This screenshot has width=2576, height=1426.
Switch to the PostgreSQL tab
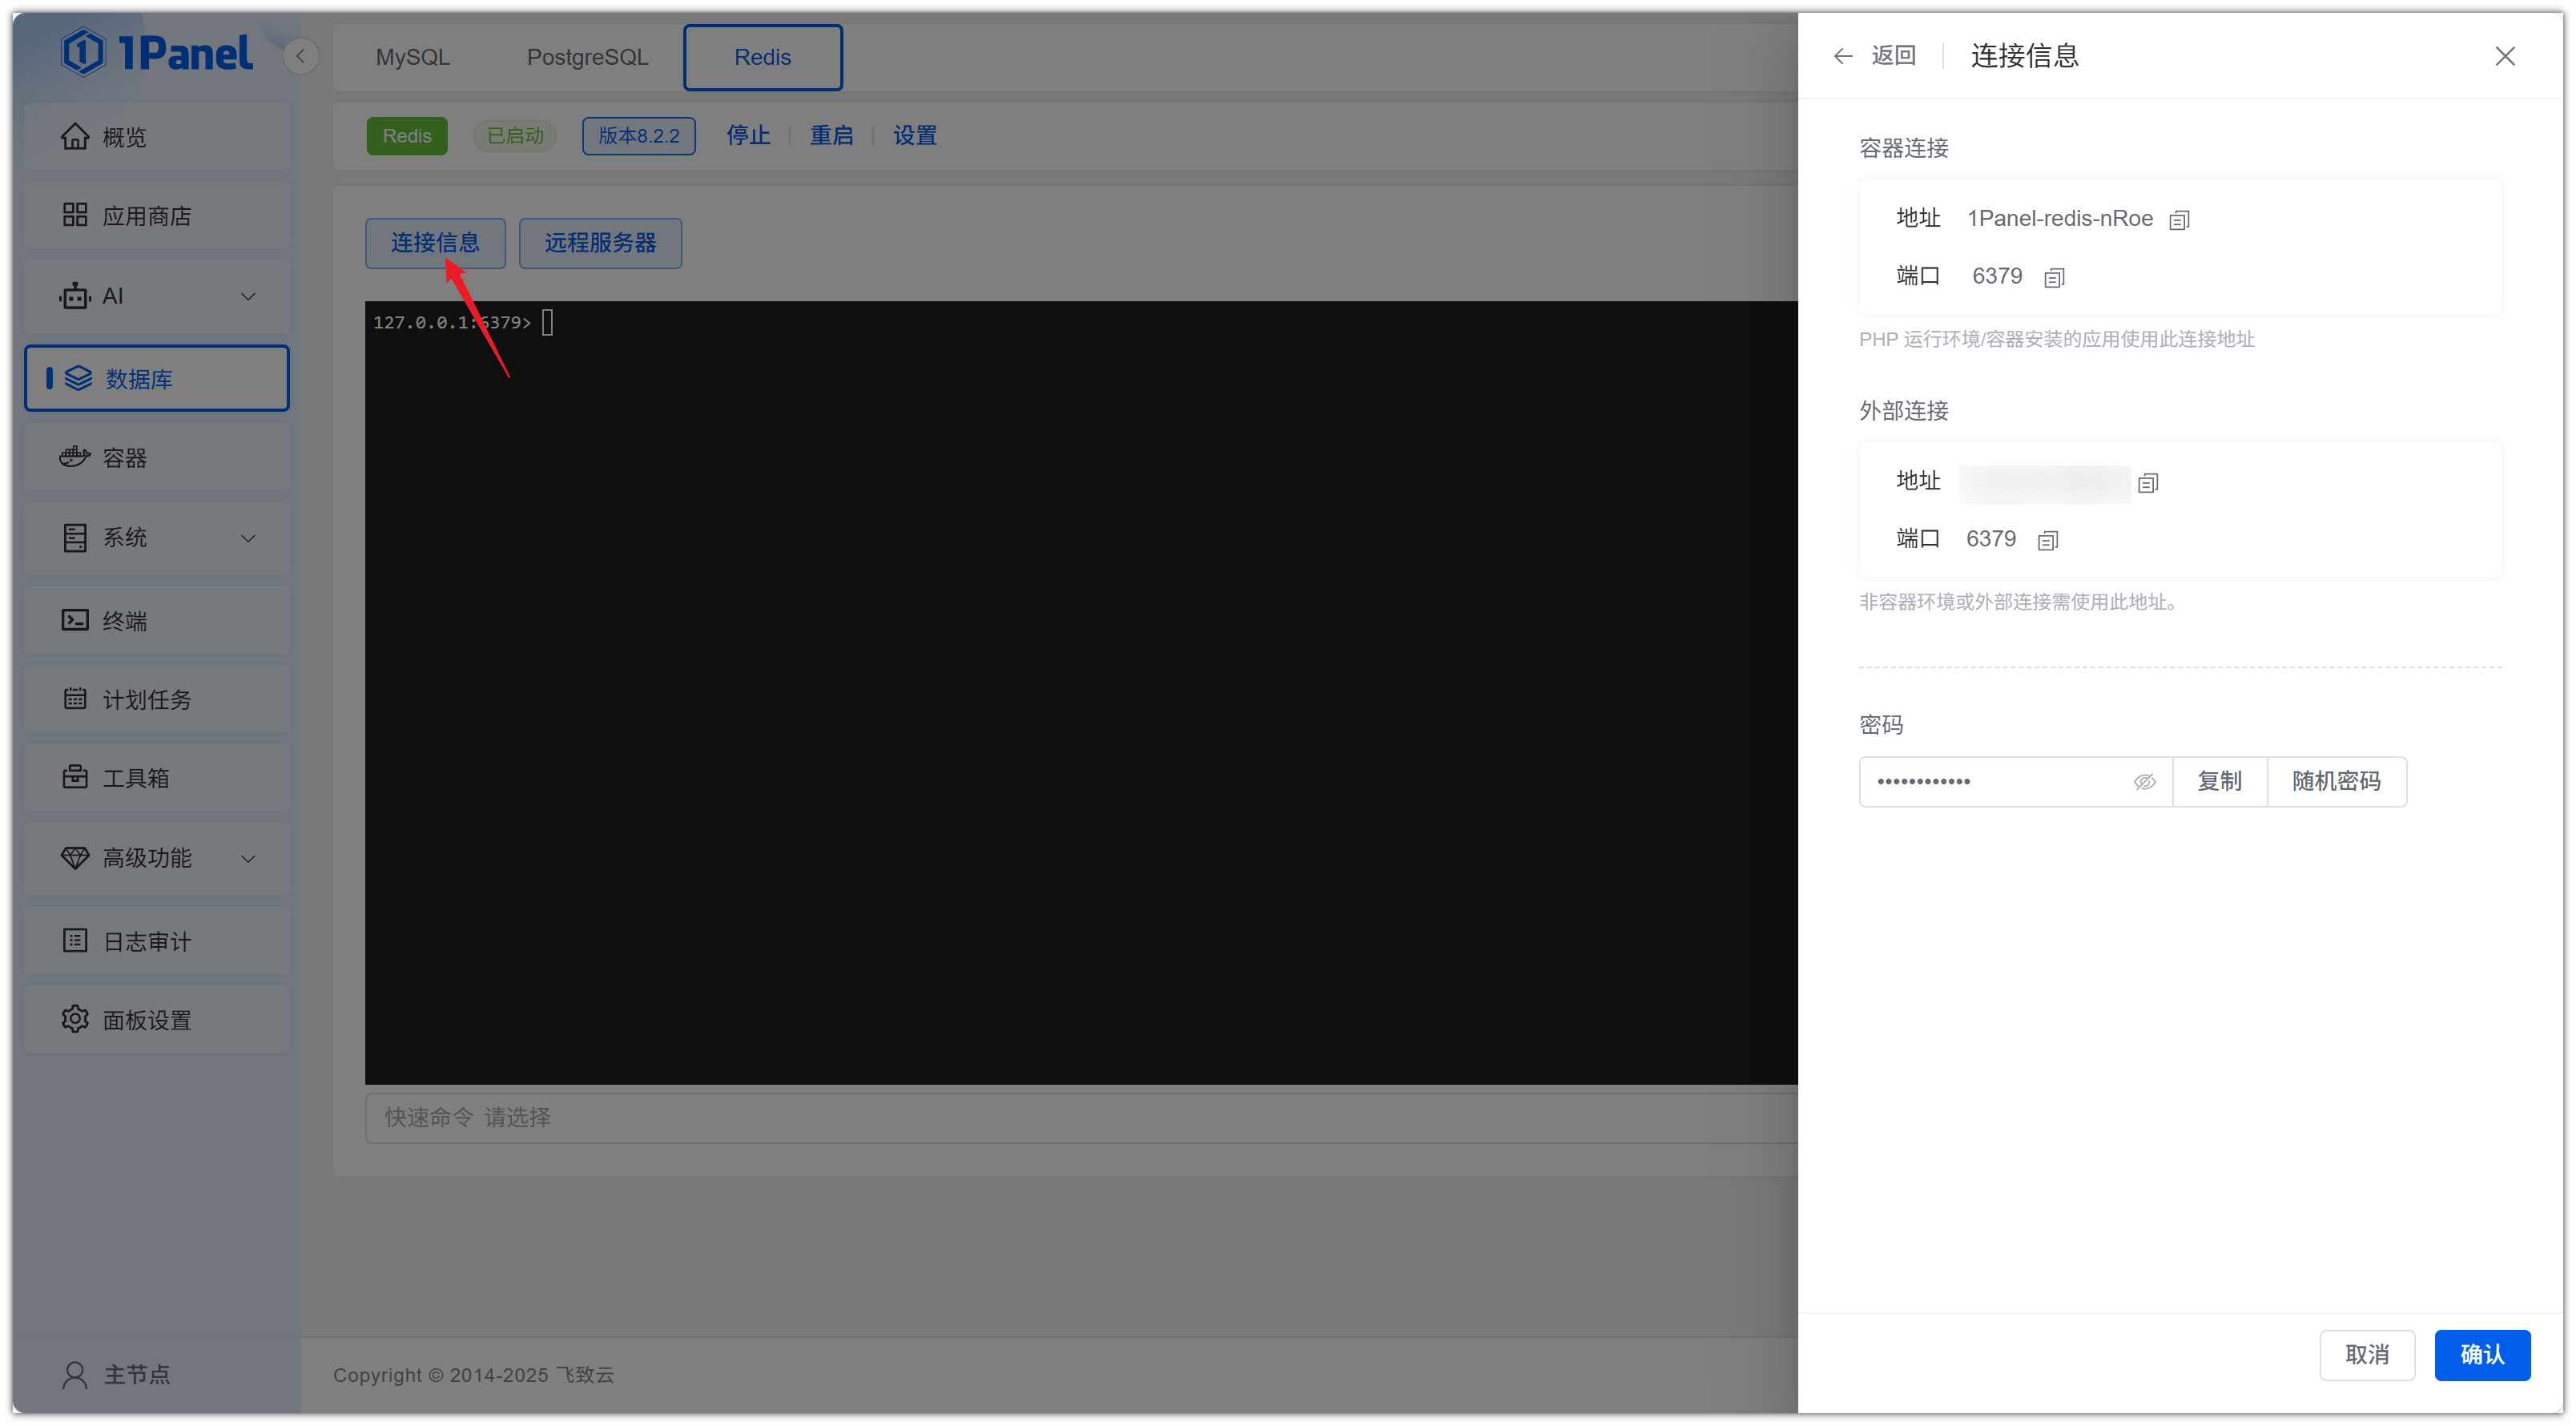coord(587,57)
